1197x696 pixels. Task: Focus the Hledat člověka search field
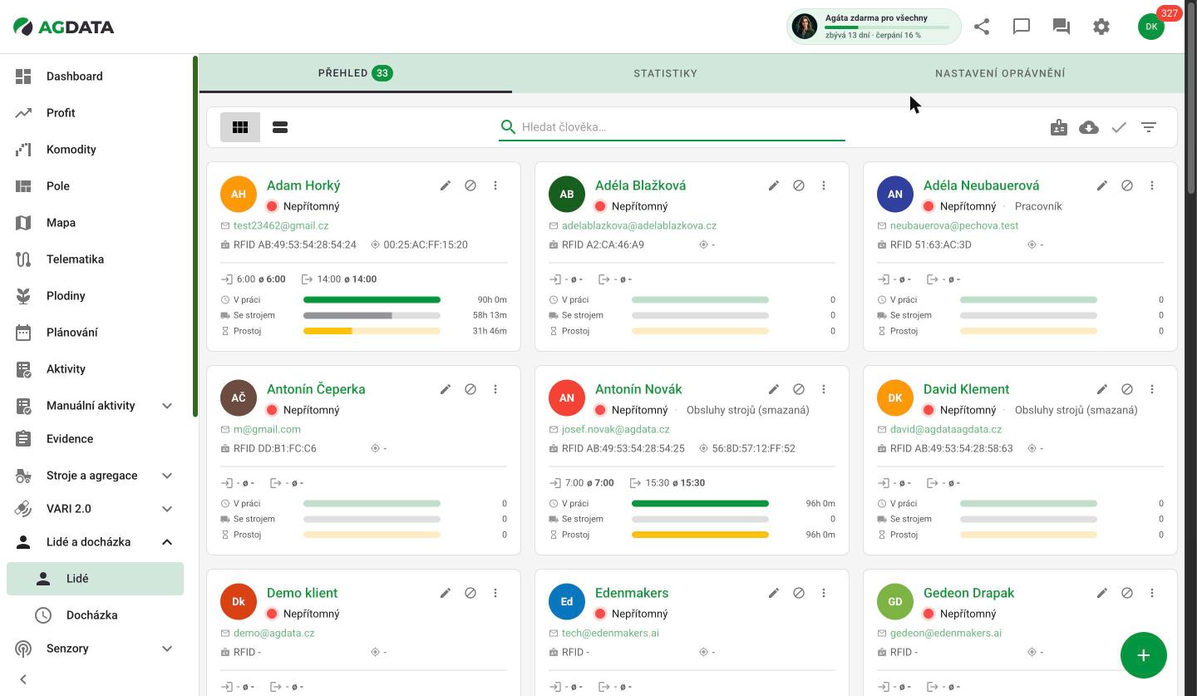tap(672, 127)
